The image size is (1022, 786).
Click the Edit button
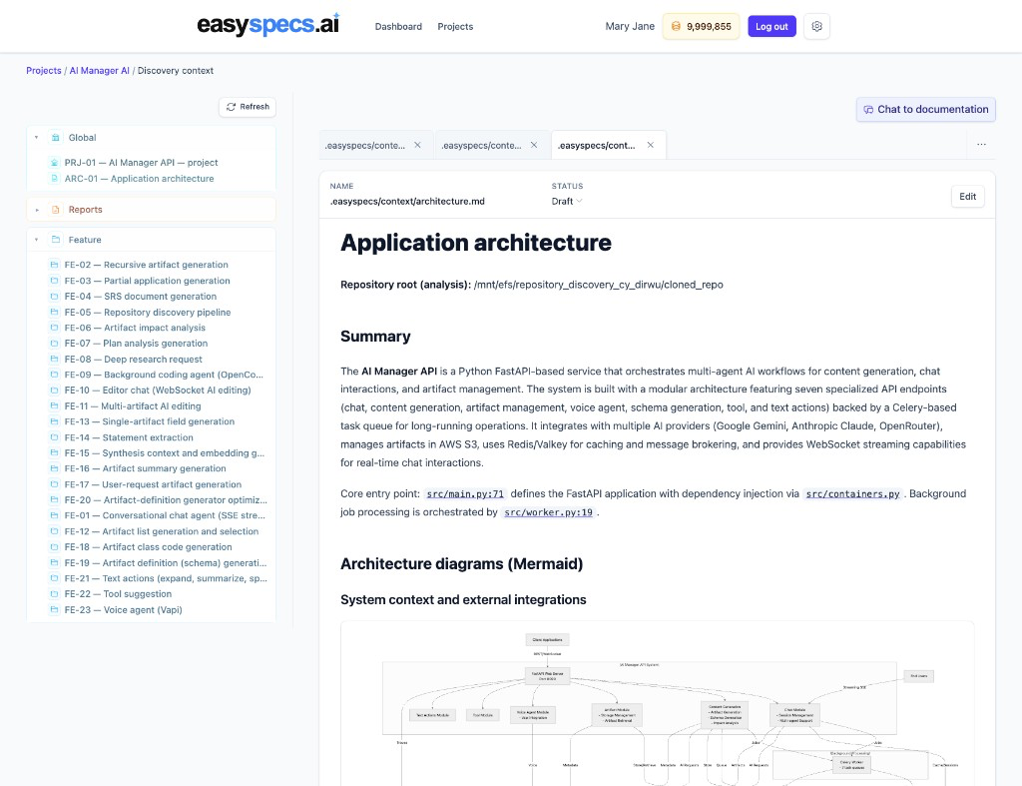[967, 197]
